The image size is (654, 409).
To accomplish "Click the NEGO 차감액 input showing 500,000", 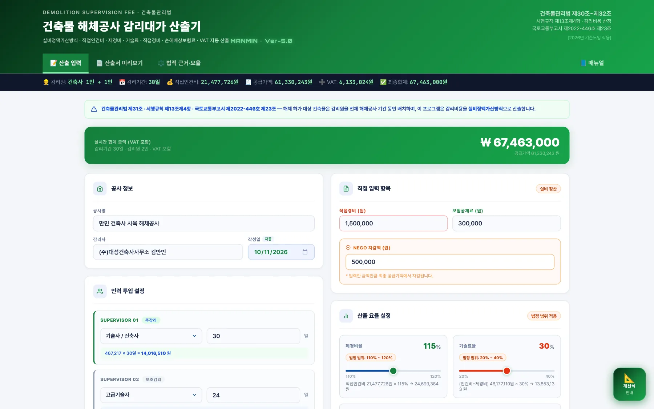I will (x=450, y=262).
